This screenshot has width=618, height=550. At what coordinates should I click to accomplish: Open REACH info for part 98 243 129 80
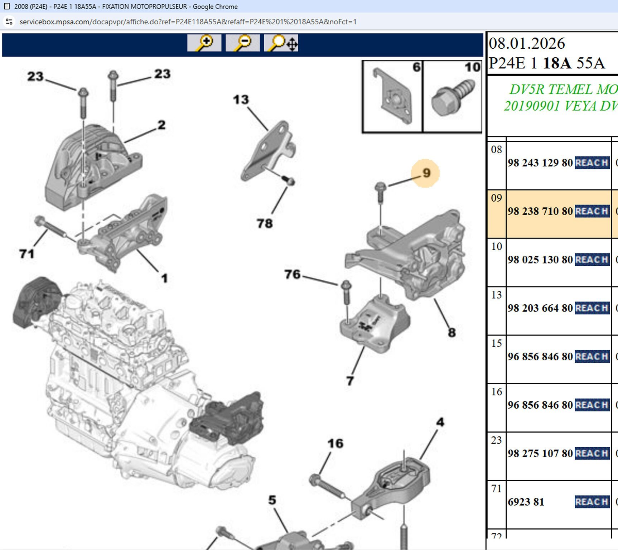pyautogui.click(x=592, y=162)
